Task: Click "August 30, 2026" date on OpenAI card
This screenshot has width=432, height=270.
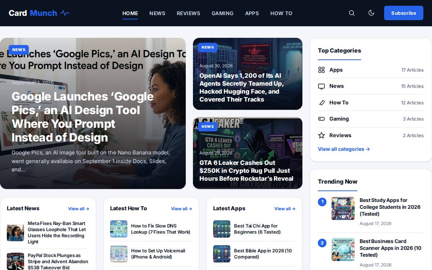Action: click(216, 66)
